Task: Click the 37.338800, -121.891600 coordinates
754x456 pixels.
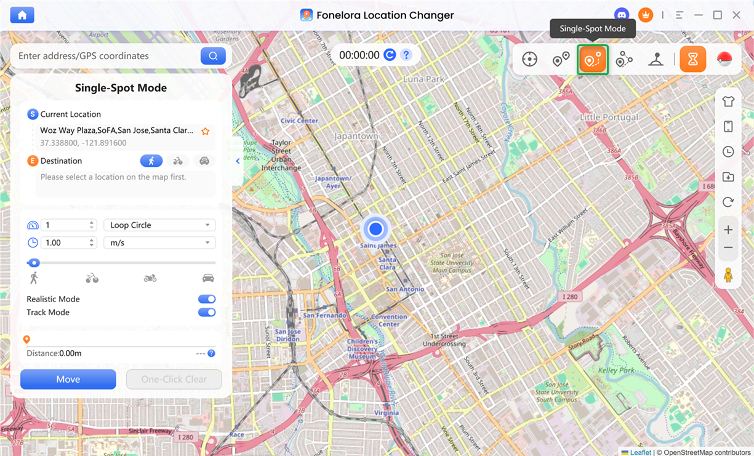Action: coord(83,143)
